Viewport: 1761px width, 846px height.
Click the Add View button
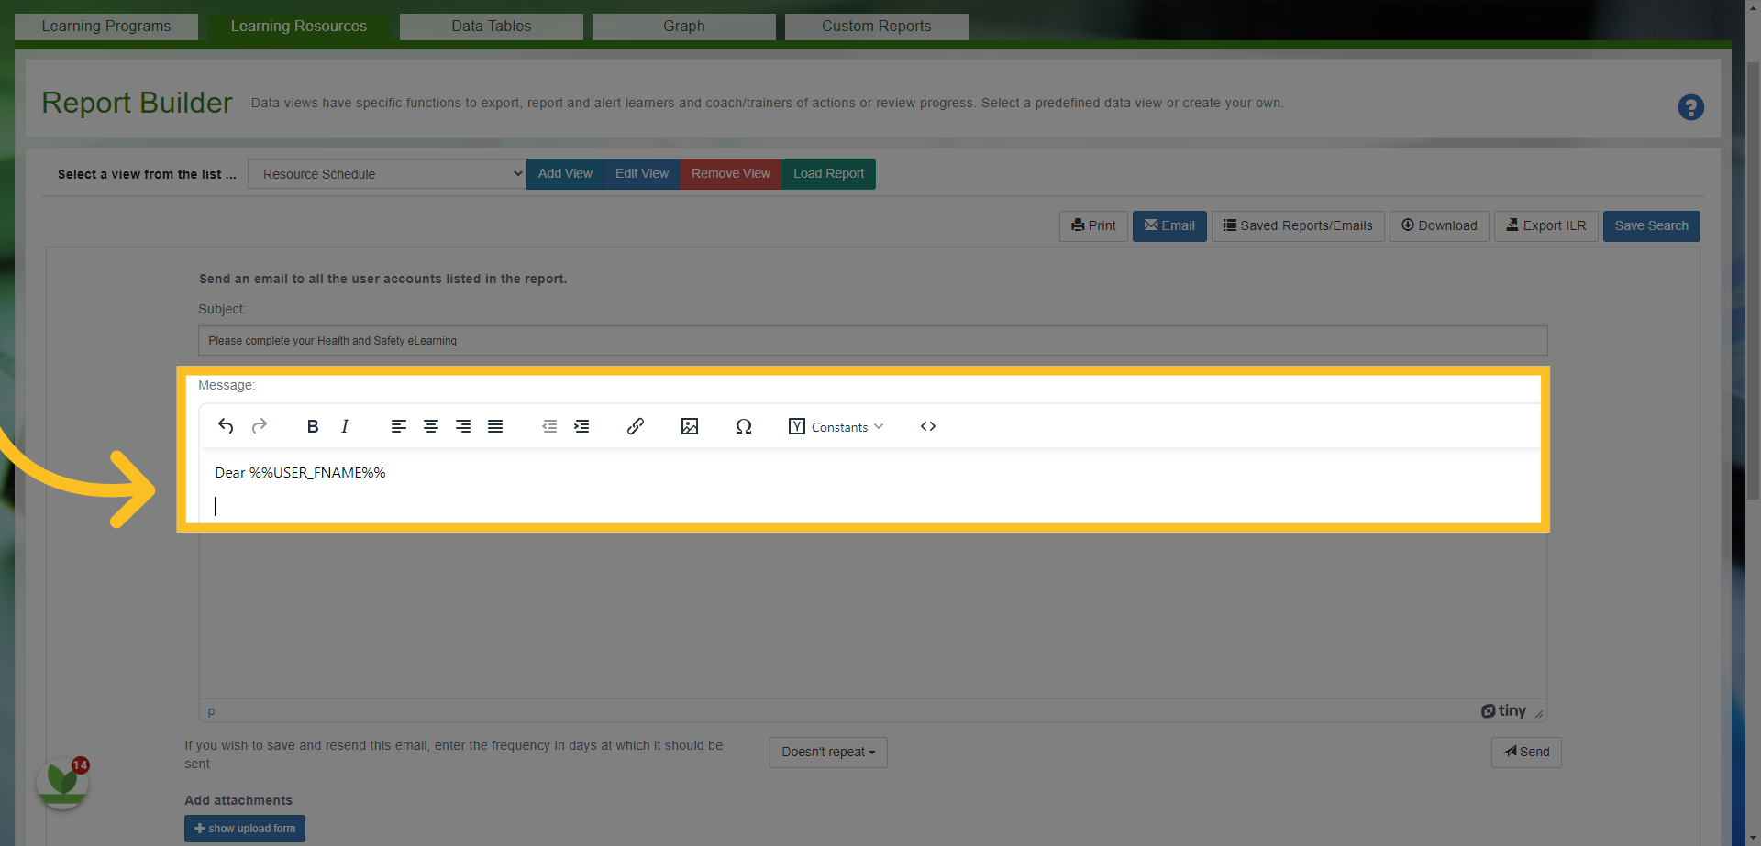coord(565,174)
